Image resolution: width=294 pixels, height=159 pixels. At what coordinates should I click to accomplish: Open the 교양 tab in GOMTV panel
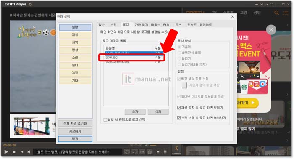click(x=244, y=13)
